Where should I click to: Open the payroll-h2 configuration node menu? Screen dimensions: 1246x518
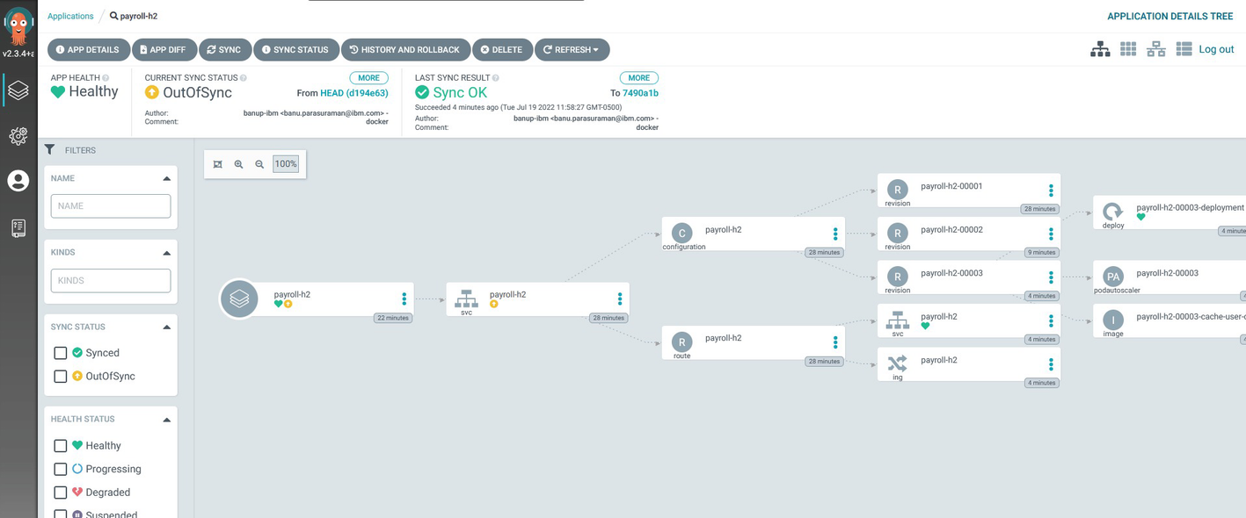(835, 234)
